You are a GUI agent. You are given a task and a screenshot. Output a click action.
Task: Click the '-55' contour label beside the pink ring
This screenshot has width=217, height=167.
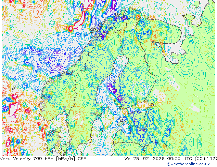78,29
